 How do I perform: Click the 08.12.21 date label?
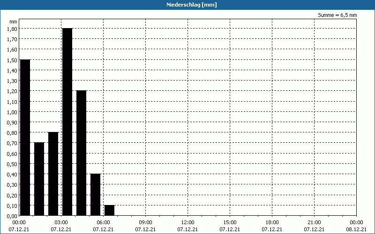[356, 229]
